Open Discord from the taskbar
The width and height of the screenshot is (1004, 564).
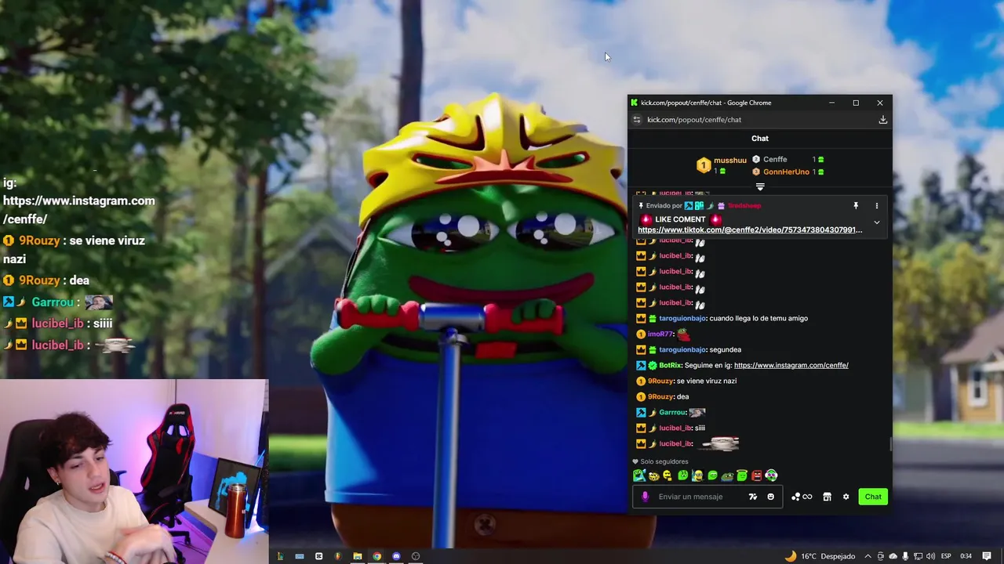[x=396, y=556]
